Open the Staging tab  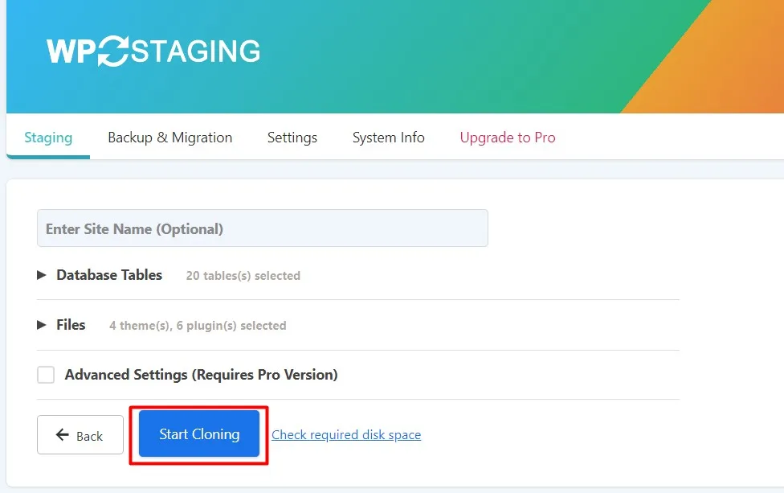(x=48, y=138)
